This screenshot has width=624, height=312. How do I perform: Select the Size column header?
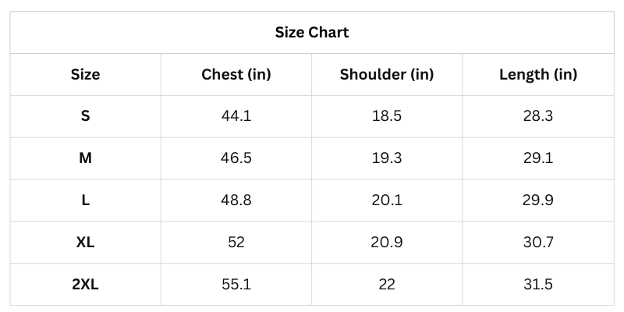coord(86,75)
